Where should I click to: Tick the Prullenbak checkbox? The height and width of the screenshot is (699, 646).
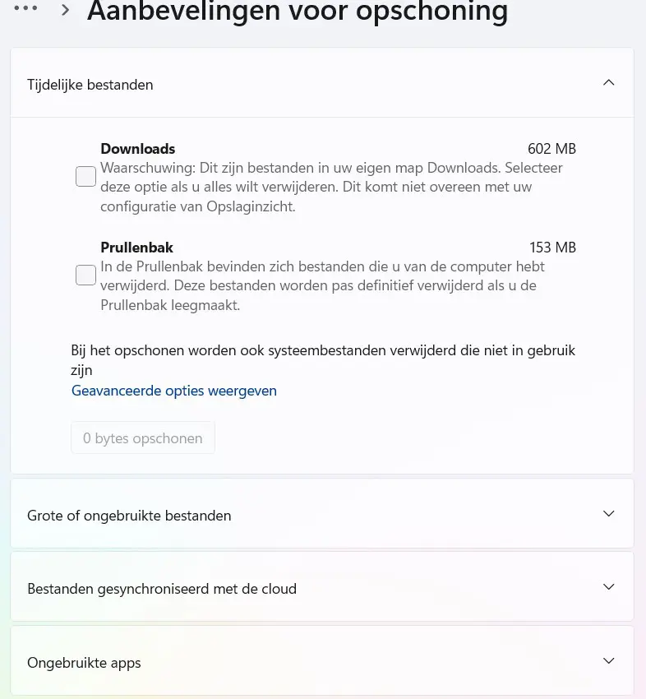pyautogui.click(x=85, y=275)
